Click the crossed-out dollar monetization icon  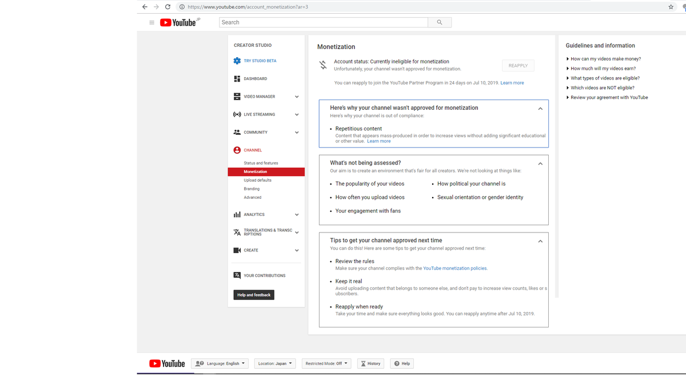(323, 65)
